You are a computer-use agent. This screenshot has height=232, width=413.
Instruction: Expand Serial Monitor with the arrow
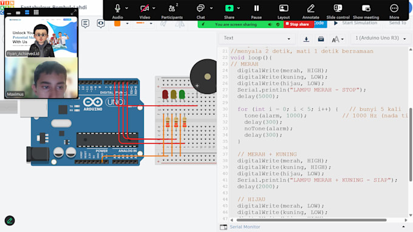[x=403, y=227]
